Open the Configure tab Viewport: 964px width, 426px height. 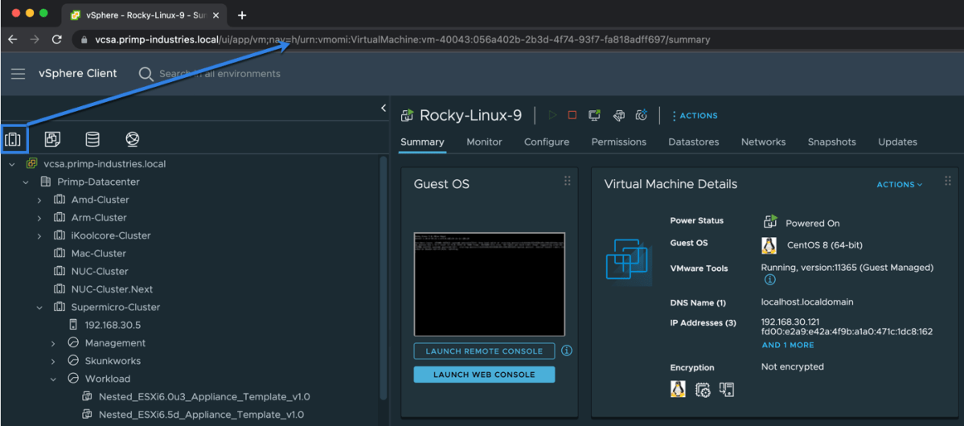(x=547, y=142)
